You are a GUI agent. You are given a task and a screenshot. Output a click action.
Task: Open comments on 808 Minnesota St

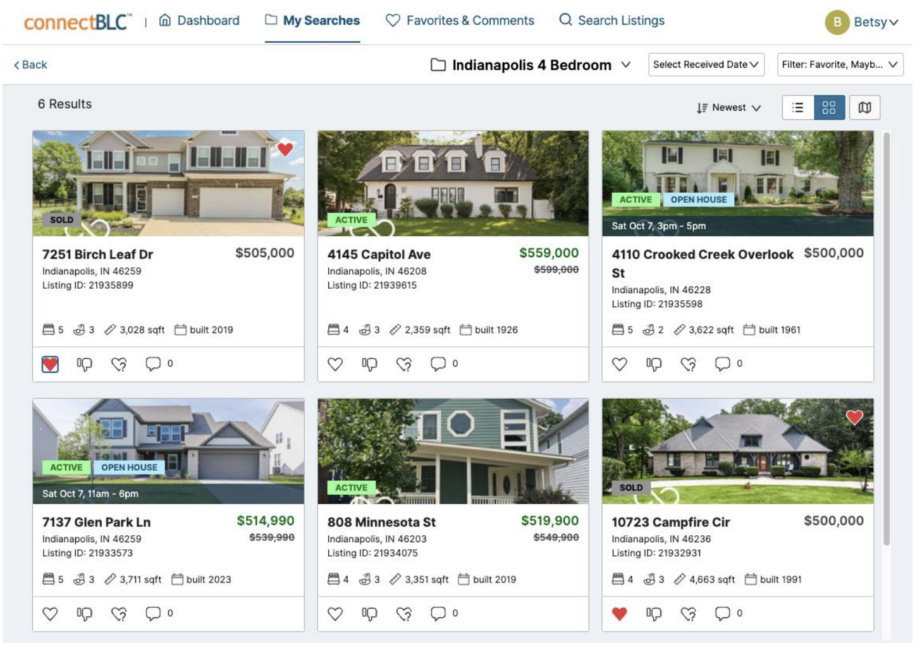click(438, 614)
